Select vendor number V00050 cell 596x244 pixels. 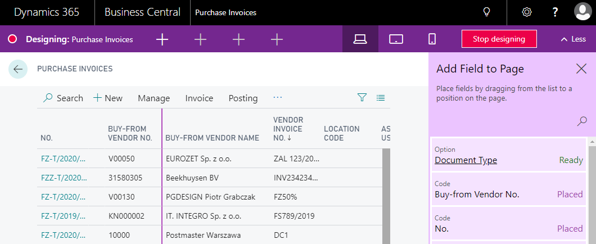pyautogui.click(x=121, y=159)
